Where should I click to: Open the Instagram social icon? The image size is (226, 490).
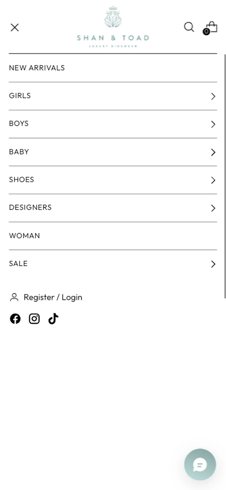34,319
